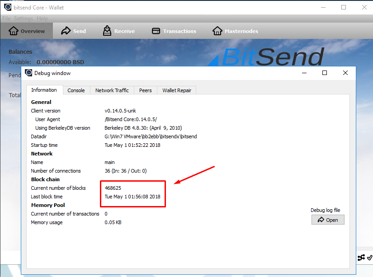
Task: Open the Masternodes house icon in toolbar
Action: (x=217, y=31)
